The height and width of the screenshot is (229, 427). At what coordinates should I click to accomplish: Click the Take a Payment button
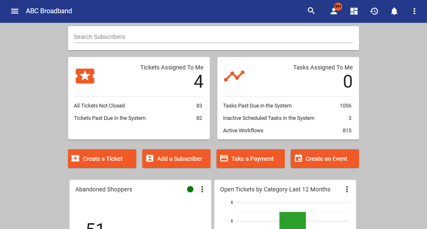(250, 159)
